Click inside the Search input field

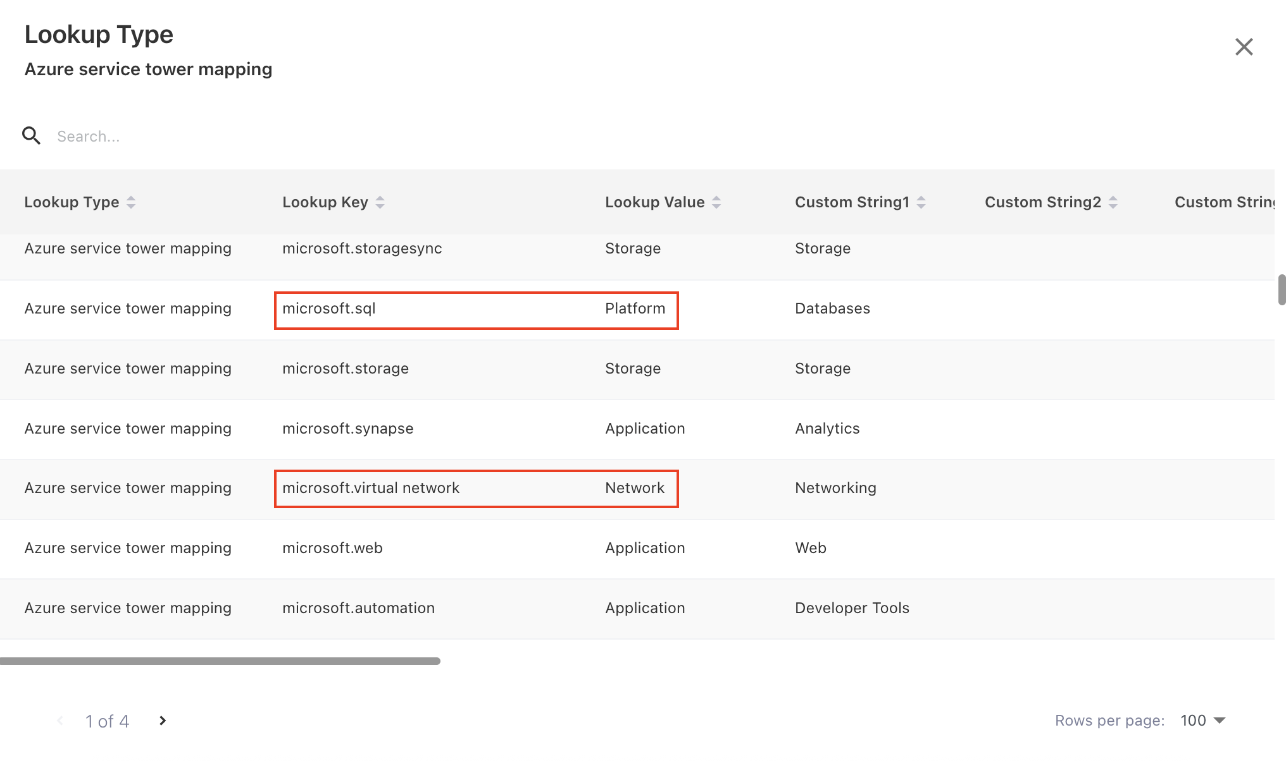pos(190,136)
